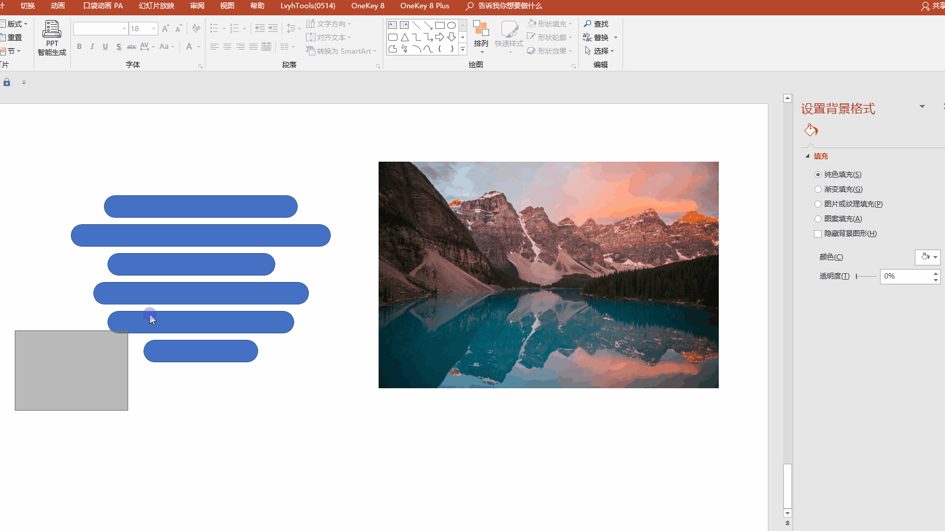The height and width of the screenshot is (531, 945).
Task: Click the Find (查找) command
Action: point(596,24)
